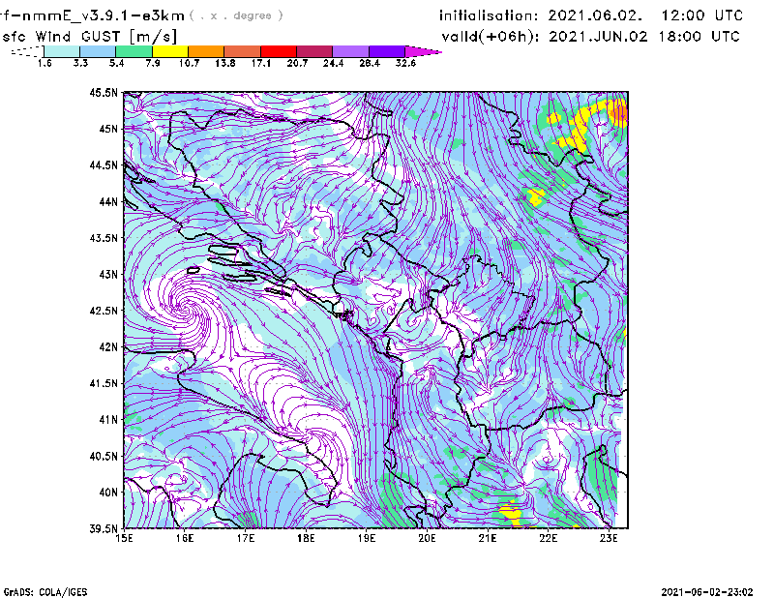Click the 44N latitude label

point(108,201)
